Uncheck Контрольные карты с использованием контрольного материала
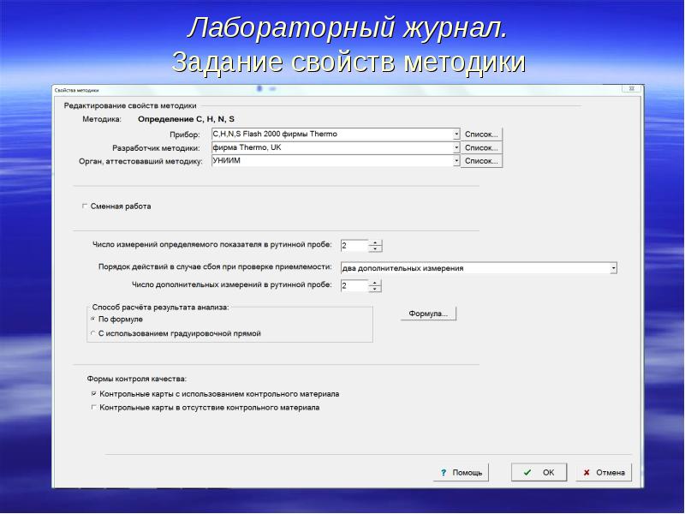Viewport: 685px width, 514px height. click(x=94, y=394)
